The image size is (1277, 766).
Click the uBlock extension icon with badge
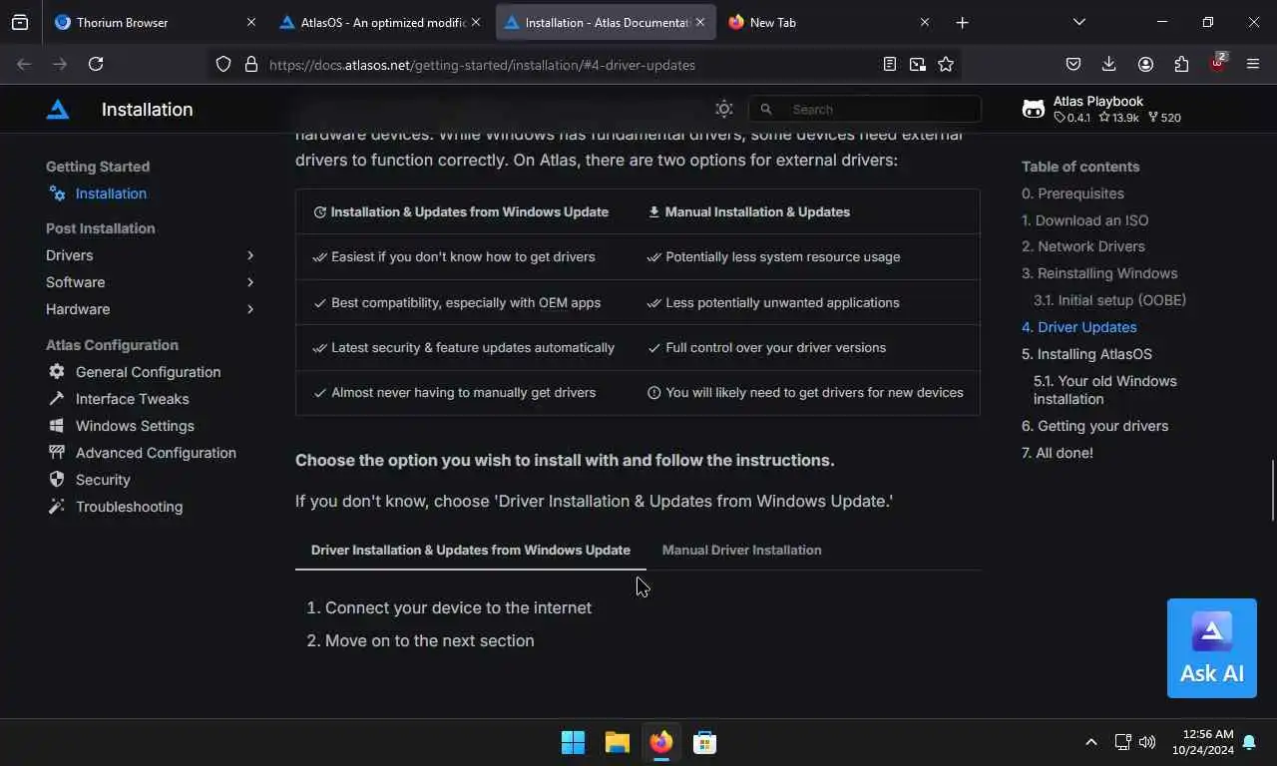(x=1217, y=63)
